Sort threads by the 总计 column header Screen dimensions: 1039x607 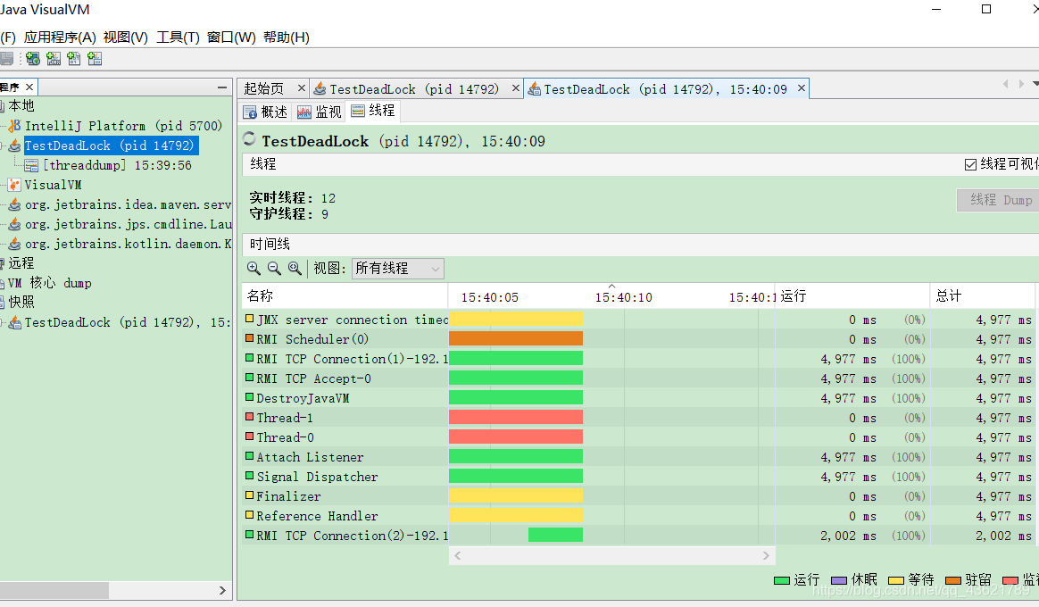tap(983, 295)
